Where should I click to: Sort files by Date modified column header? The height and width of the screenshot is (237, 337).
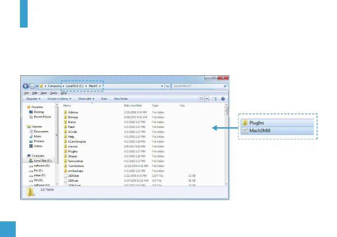133,105
